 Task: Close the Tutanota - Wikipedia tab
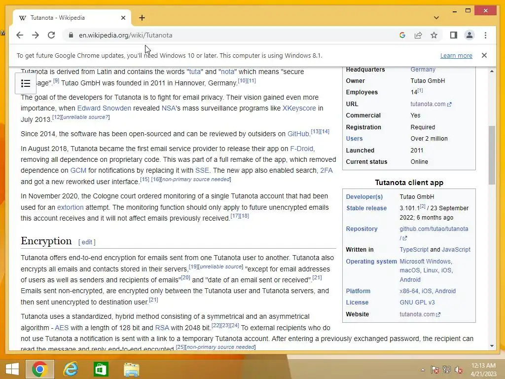[123, 18]
